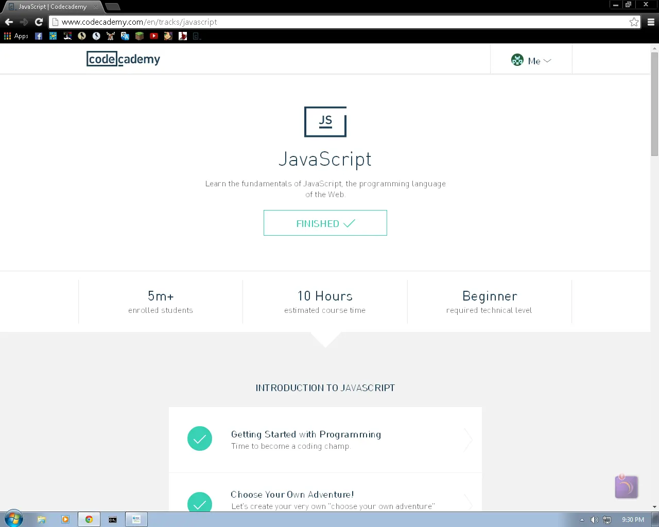Click the INTRODUCTION TO JAVASCRIPT heading
Screen dimensions: 659x527
click(x=325, y=388)
